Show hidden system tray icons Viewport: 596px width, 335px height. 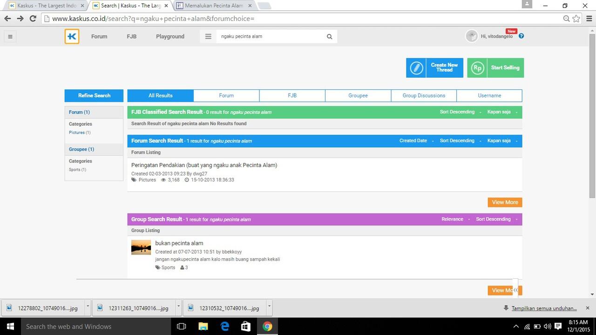pyautogui.click(x=516, y=327)
